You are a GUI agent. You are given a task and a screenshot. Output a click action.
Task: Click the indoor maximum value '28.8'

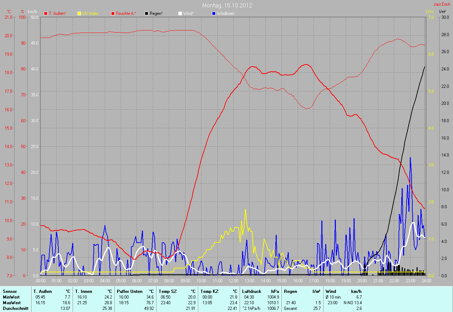108,302
